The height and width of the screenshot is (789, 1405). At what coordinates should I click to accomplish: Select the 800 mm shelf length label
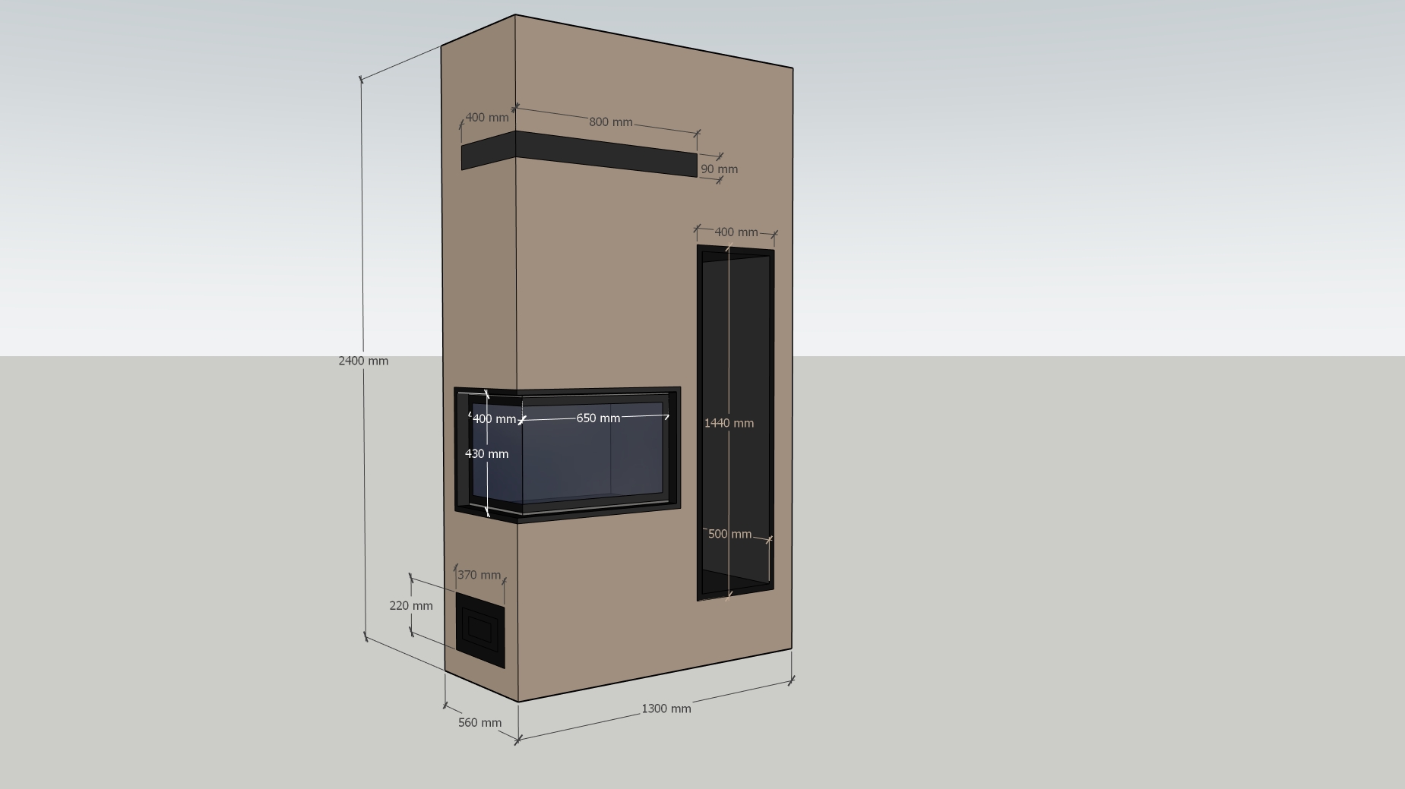[x=610, y=122]
